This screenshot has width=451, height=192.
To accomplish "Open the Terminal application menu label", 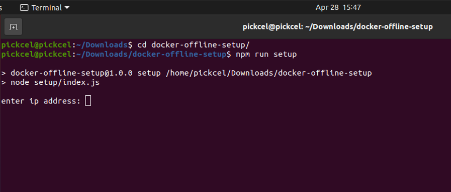I will click(x=47, y=8).
